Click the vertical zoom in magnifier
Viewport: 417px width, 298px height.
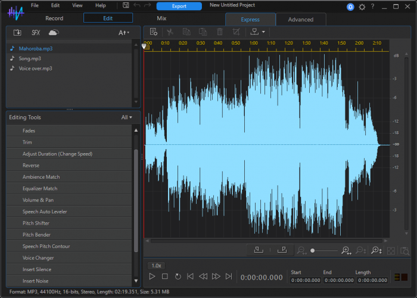[x=376, y=251]
